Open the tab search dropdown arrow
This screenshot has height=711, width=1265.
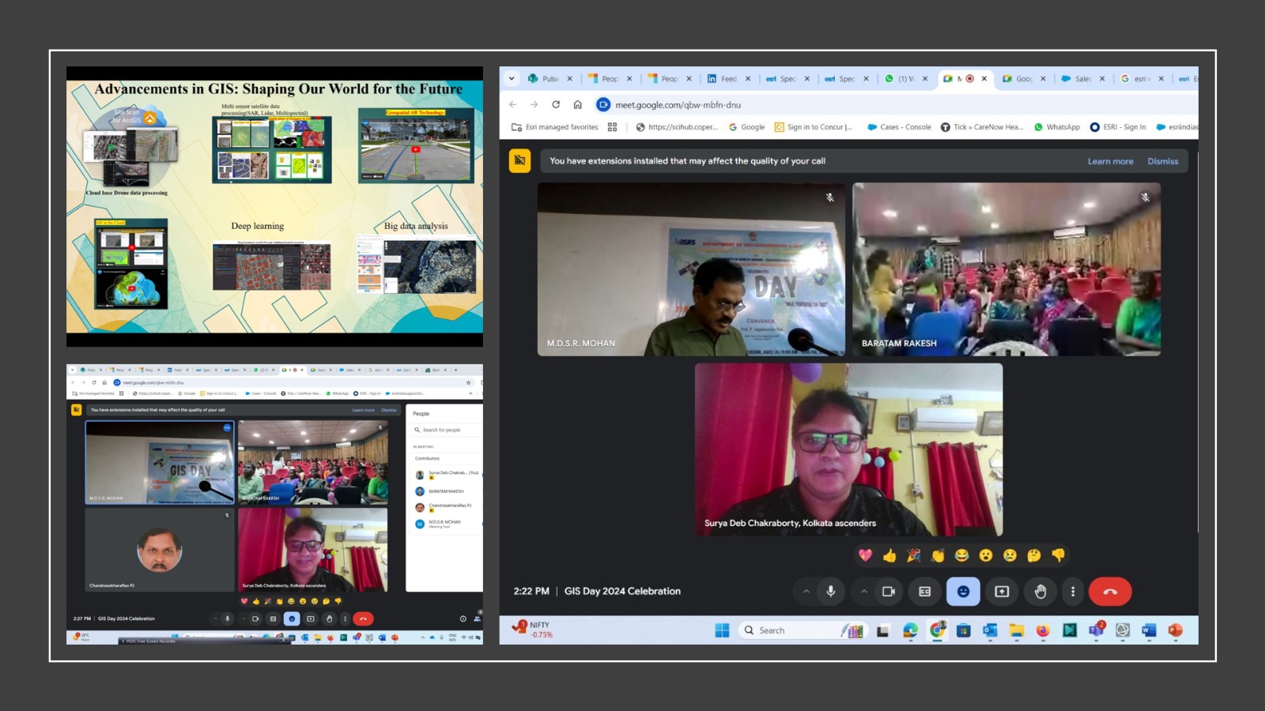coord(512,78)
